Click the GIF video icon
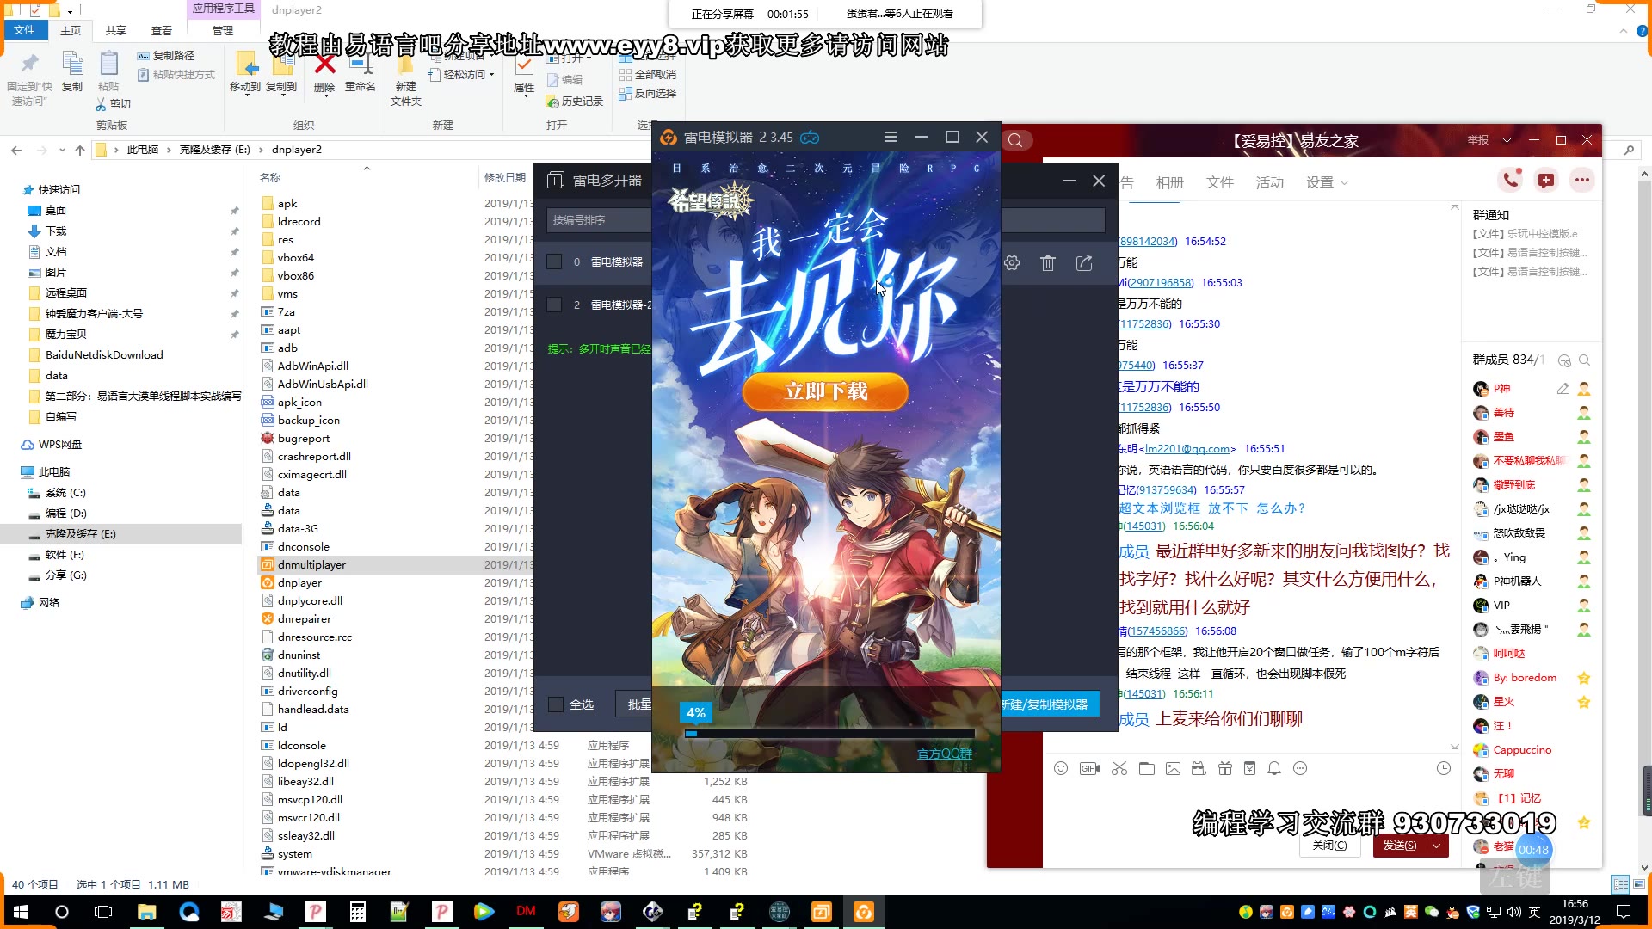Screen dimensions: 1652x929 click(1089, 768)
